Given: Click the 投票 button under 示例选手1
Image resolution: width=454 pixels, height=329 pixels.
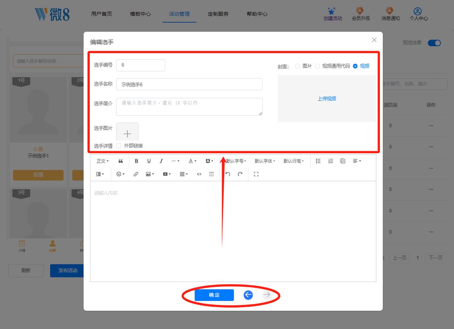Looking at the screenshot, I should point(38,175).
